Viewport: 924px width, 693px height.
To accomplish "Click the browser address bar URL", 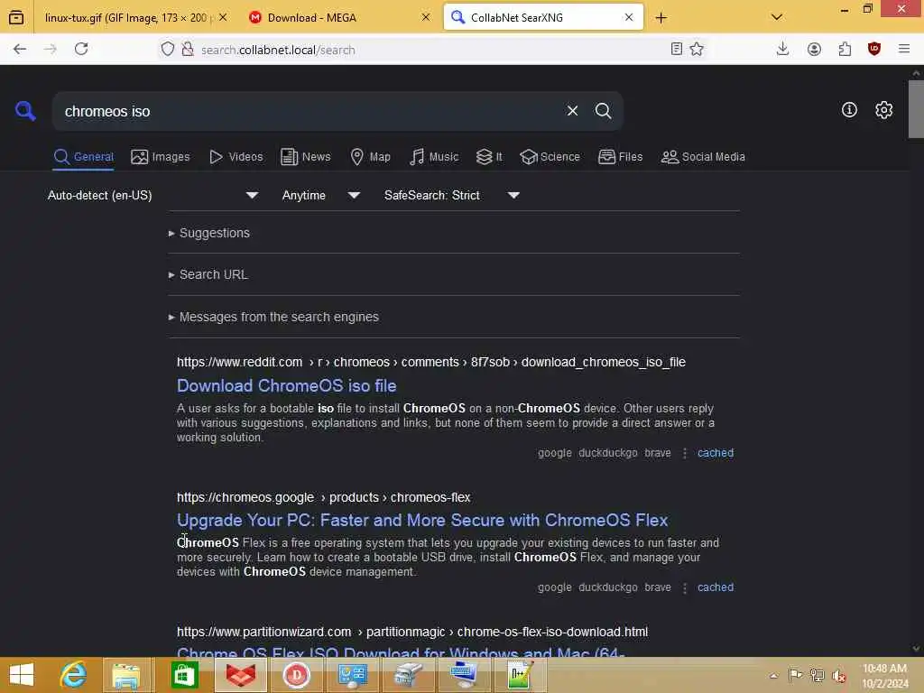I will pyautogui.click(x=278, y=51).
